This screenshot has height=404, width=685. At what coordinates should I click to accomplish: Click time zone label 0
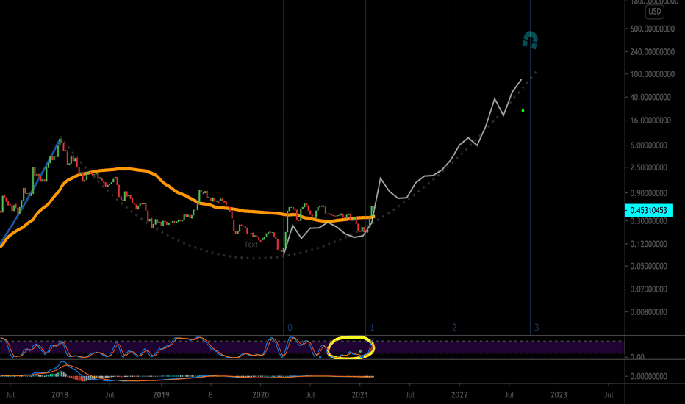[290, 328]
